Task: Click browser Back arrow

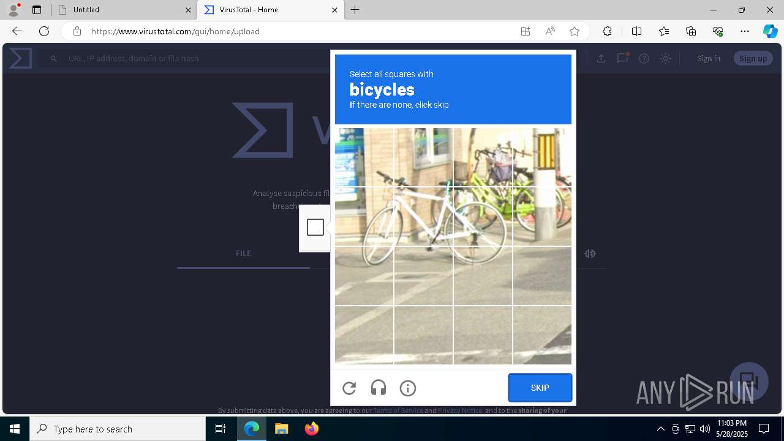Action: coord(17,31)
